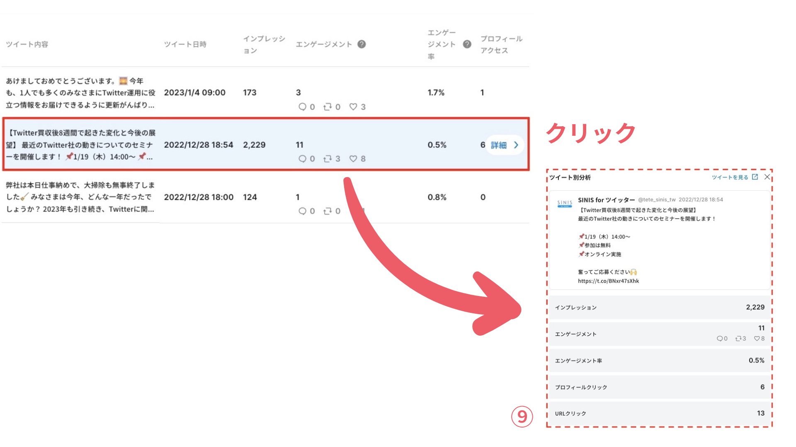Click the SINIS for ツイッター account name
This screenshot has height=447, width=796.
pyautogui.click(x=606, y=200)
